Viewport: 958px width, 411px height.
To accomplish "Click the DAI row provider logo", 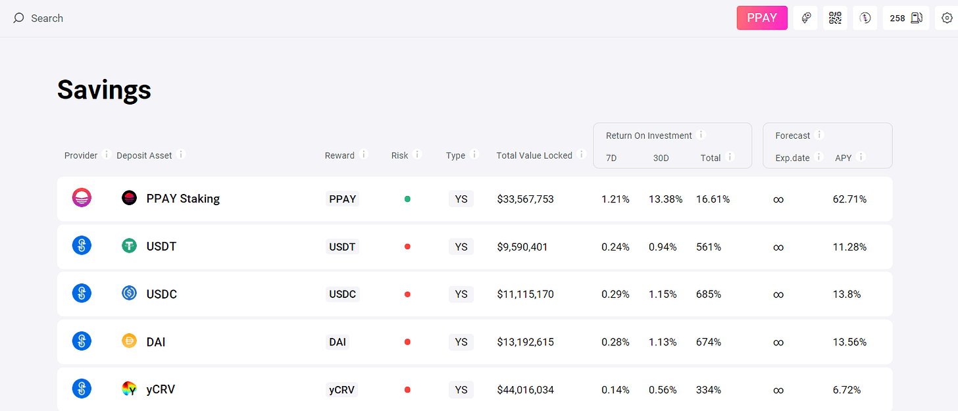I will (82, 341).
